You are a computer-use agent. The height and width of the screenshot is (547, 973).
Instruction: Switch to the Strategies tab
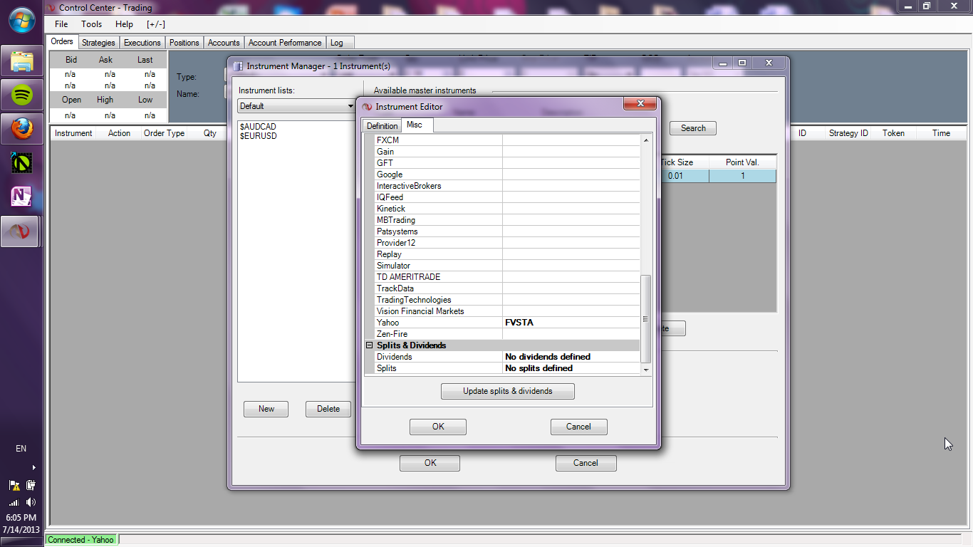(98, 43)
